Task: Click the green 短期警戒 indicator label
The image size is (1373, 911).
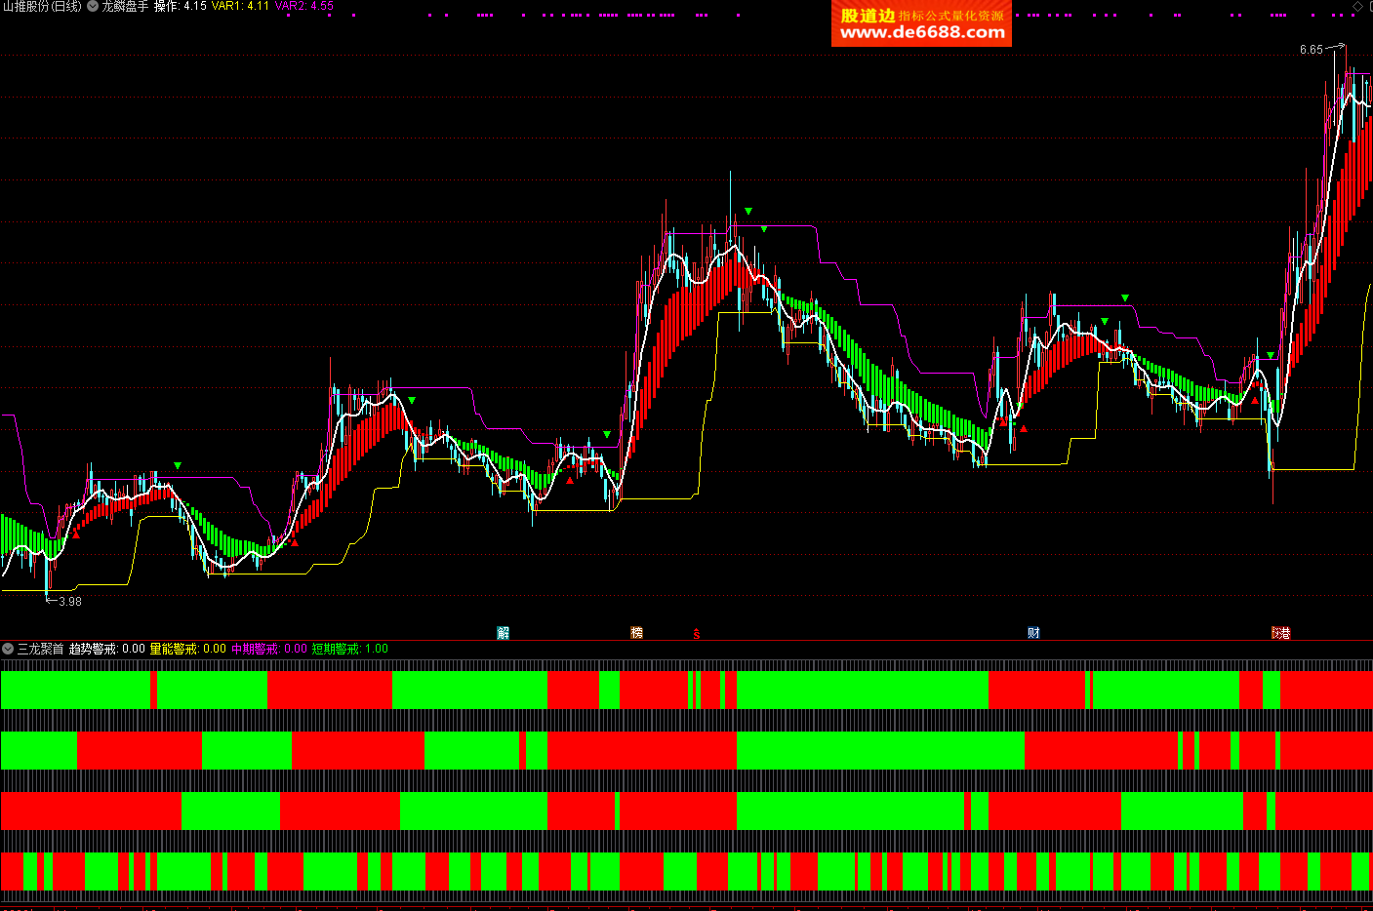Action: coord(336,649)
